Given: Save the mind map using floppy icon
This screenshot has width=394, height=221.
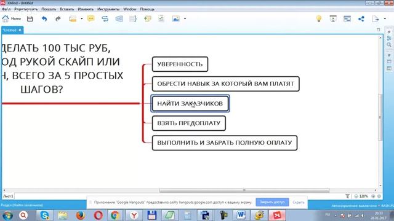Looking at the screenshot, I should tap(30, 19).
